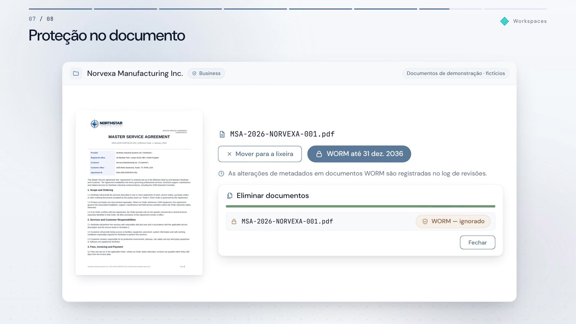Click the '07 / 08' slide counter

pos(41,19)
